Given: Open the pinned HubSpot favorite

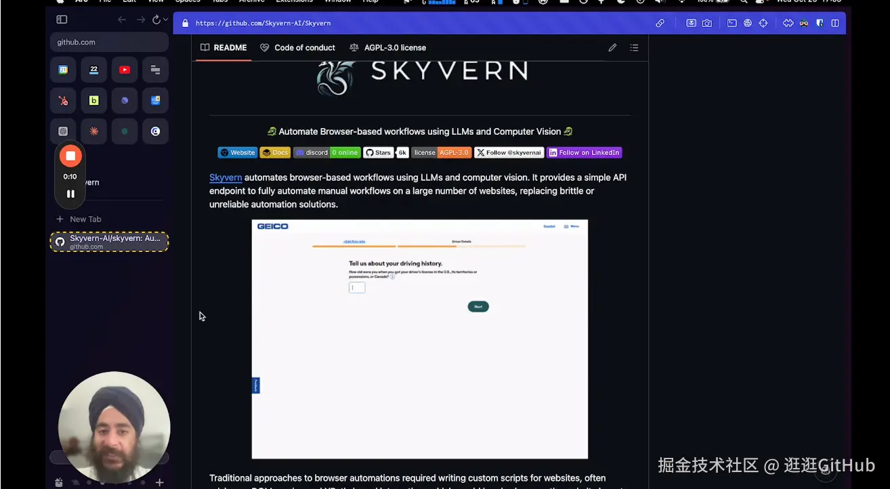Looking at the screenshot, I should [x=63, y=101].
